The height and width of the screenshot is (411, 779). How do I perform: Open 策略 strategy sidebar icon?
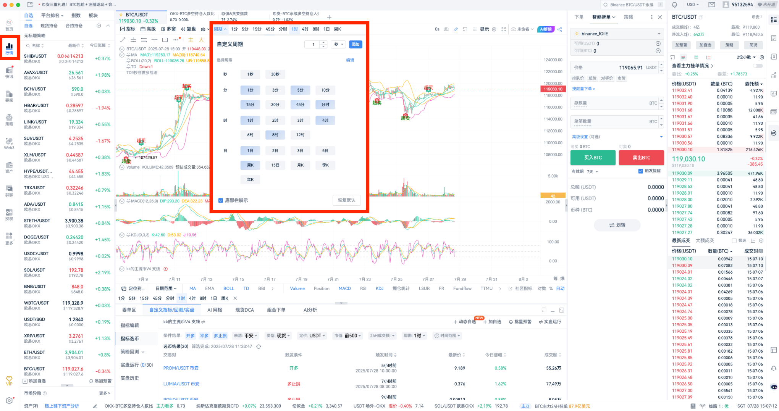[x=9, y=119]
